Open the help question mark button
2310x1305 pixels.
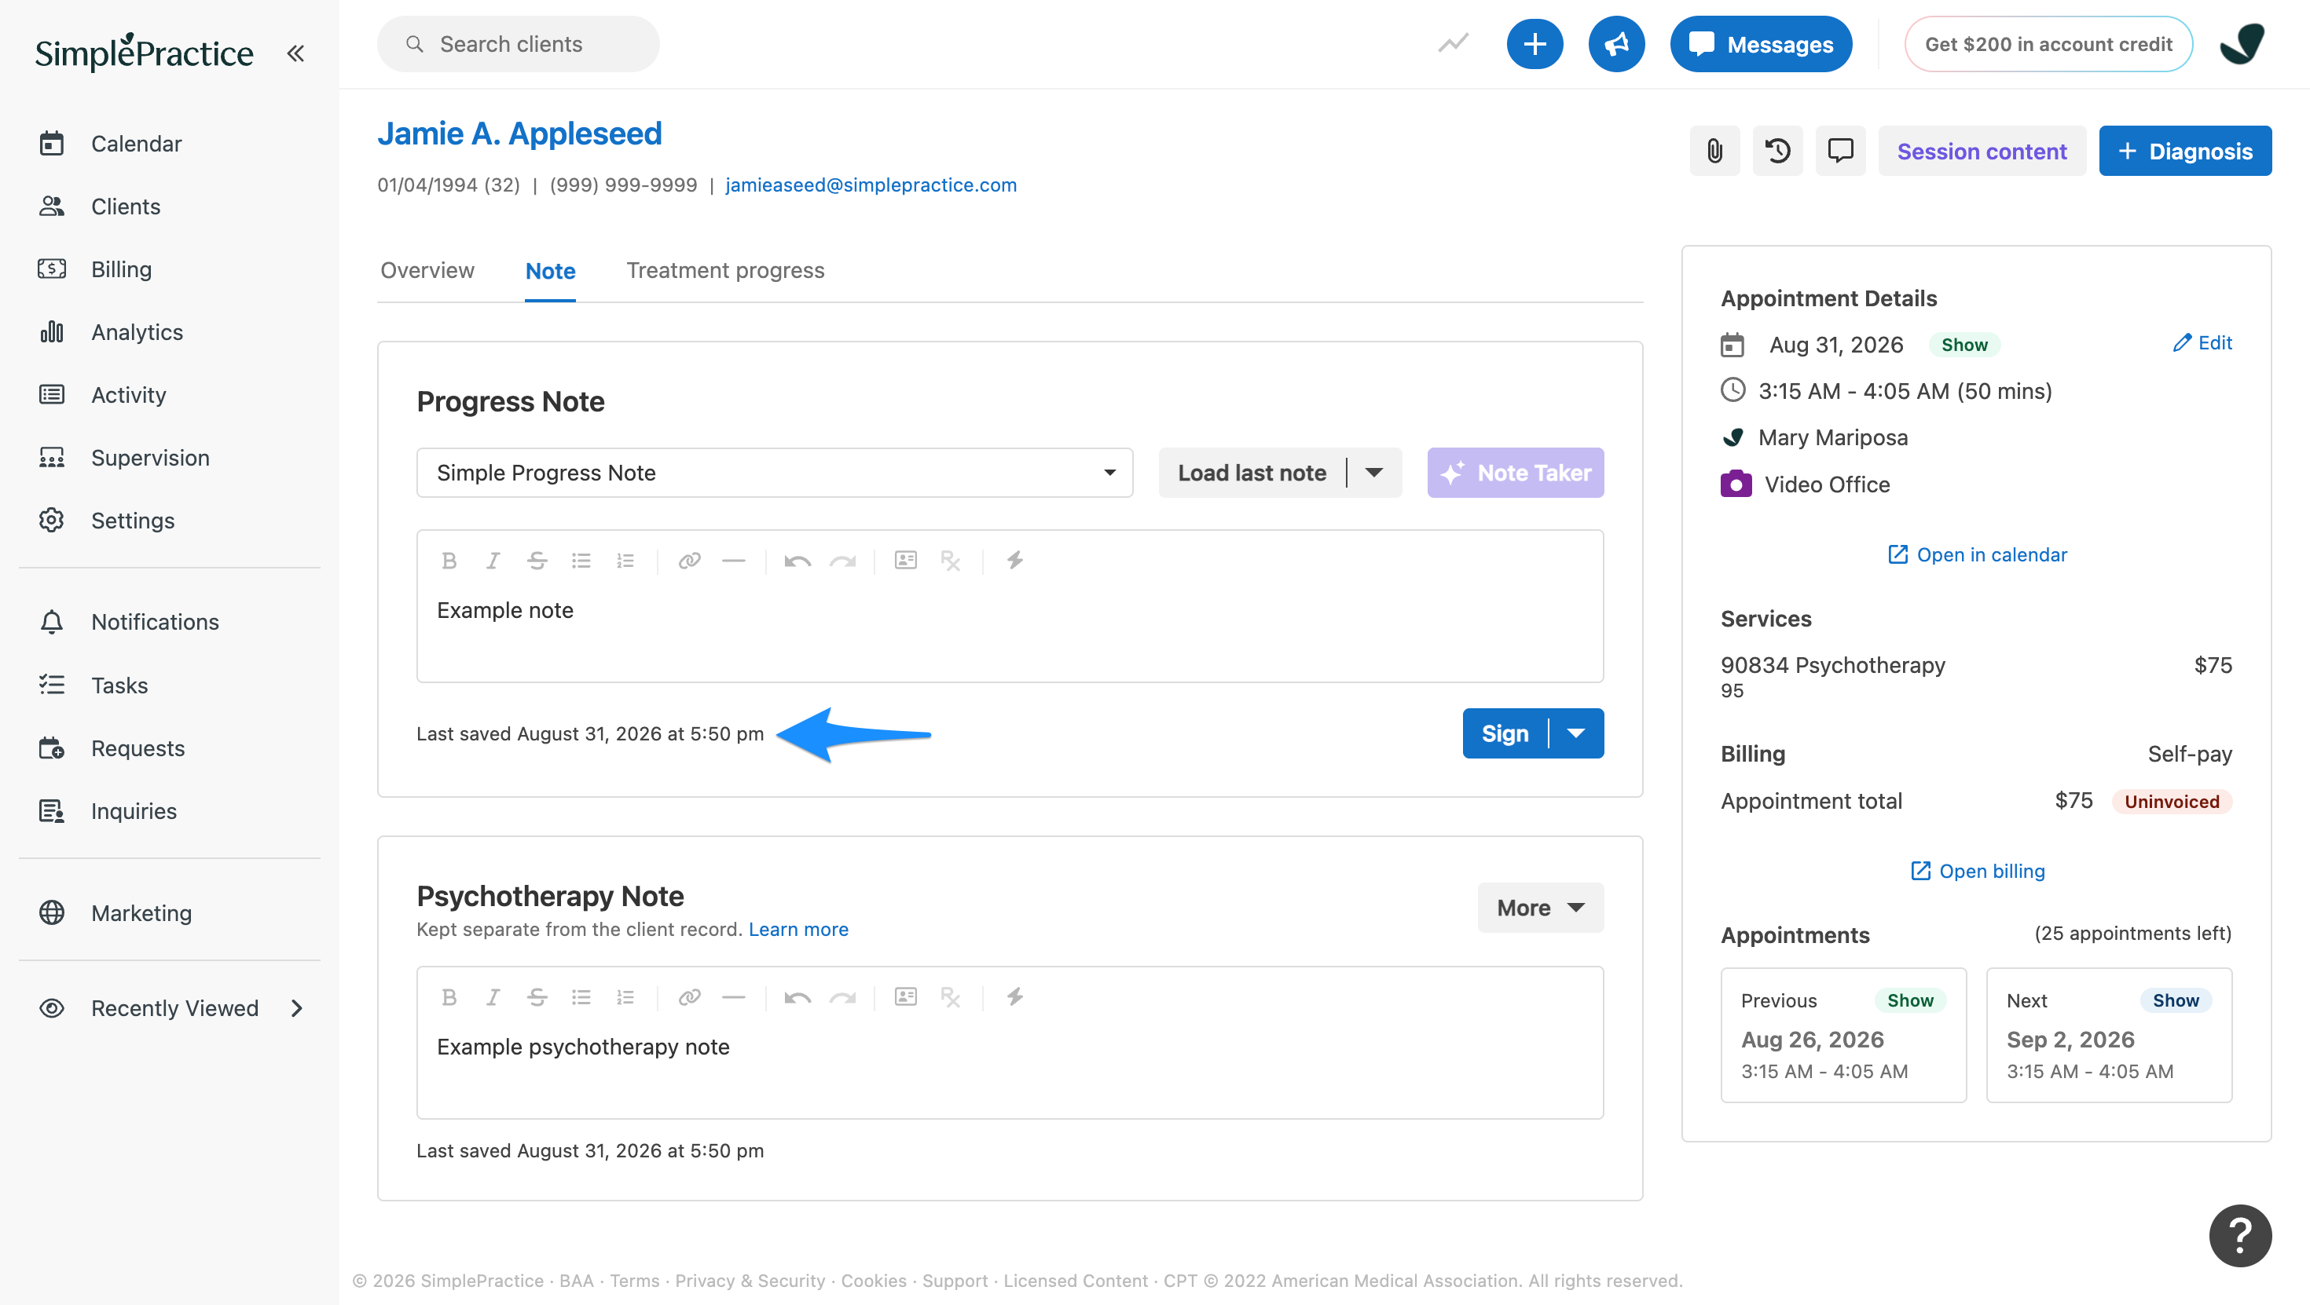pyautogui.click(x=2239, y=1236)
